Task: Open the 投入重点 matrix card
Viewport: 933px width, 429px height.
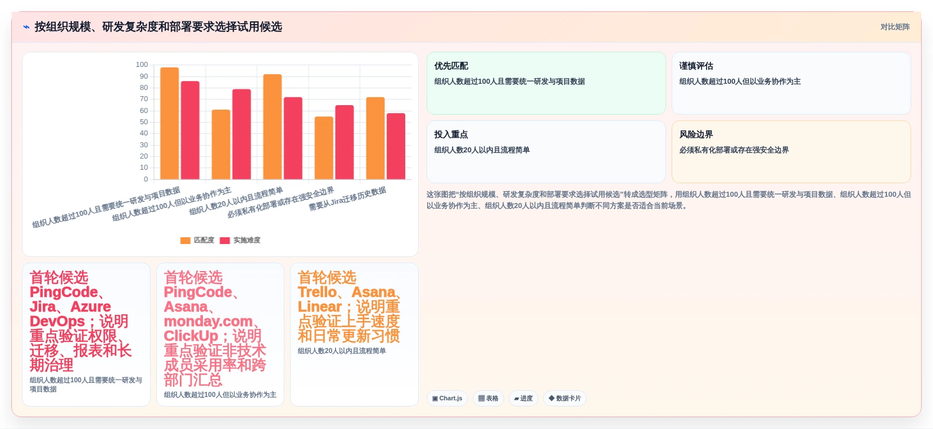Action: [x=546, y=152]
